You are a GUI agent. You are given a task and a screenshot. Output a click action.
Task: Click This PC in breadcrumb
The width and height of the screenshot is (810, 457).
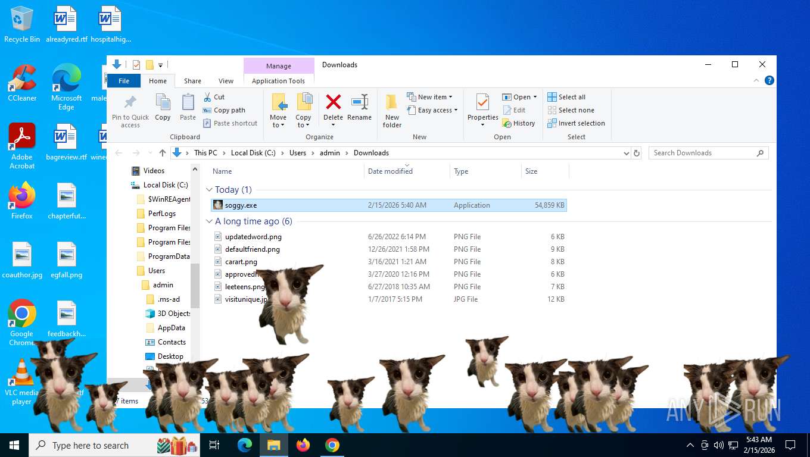205,153
